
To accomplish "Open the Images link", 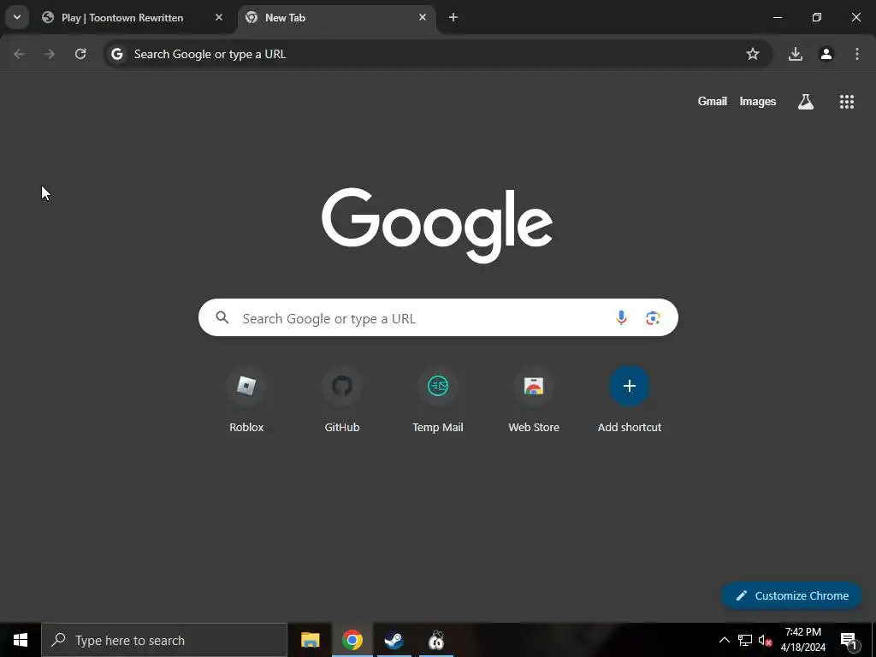I will pyautogui.click(x=758, y=101).
